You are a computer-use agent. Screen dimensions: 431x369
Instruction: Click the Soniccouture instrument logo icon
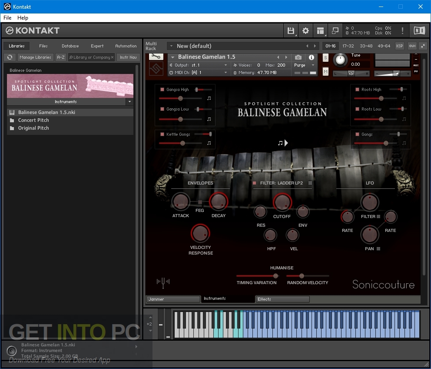pyautogui.click(x=156, y=68)
